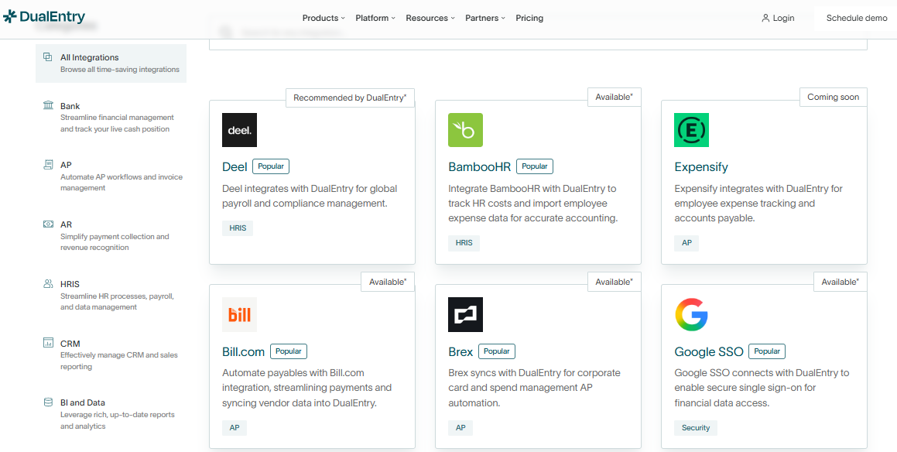The image size is (897, 452).
Task: Click the Expensify logo icon
Action: coord(691,129)
